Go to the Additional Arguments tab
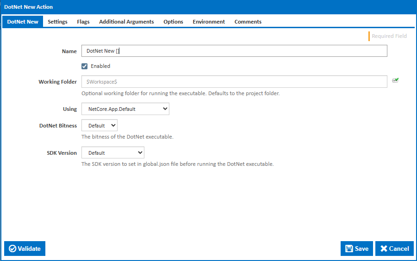417x261 pixels. coord(126,22)
